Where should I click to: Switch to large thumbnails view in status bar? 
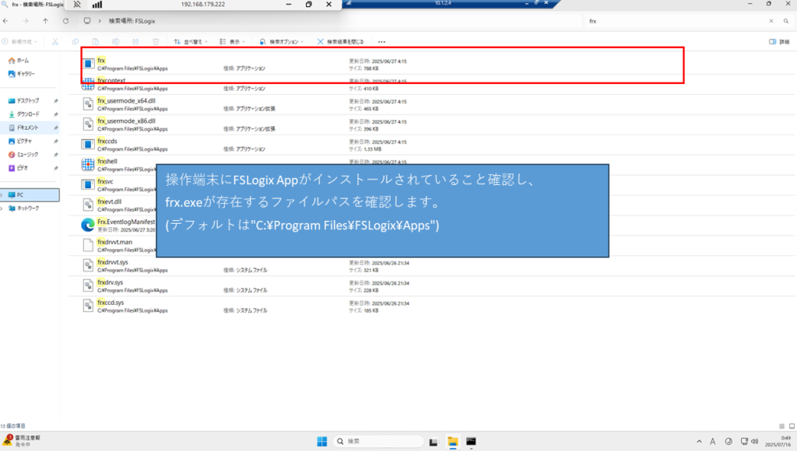pyautogui.click(x=792, y=426)
